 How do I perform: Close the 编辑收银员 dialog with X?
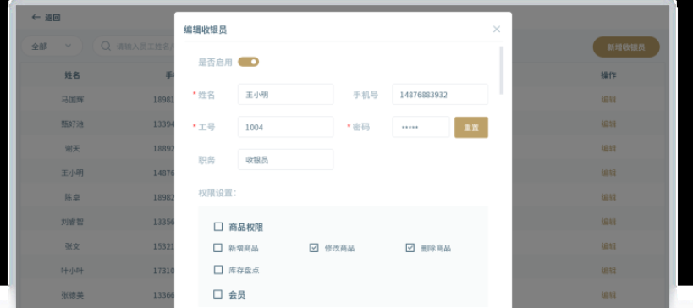click(x=497, y=29)
